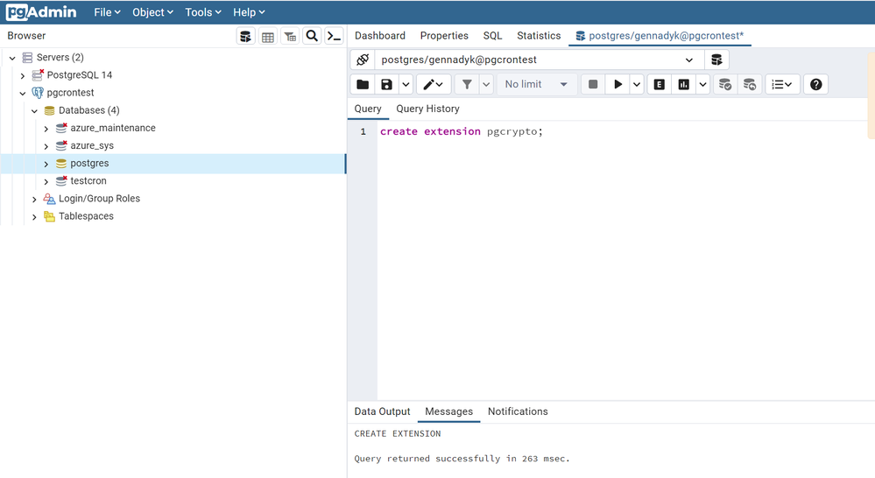Click the pgcrontest server elephant icon
Screen dimensions: 875x478
[x=38, y=93]
